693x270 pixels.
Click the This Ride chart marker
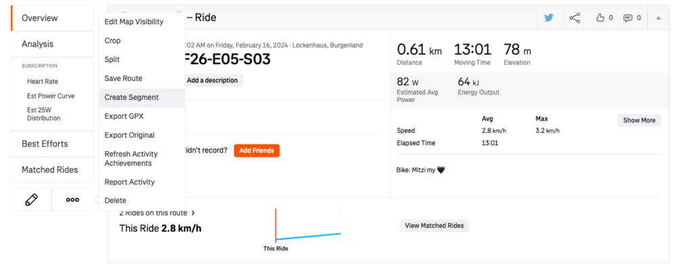[275, 248]
